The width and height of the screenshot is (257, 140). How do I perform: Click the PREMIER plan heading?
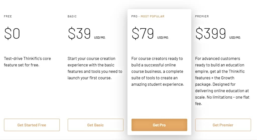pos(202,16)
